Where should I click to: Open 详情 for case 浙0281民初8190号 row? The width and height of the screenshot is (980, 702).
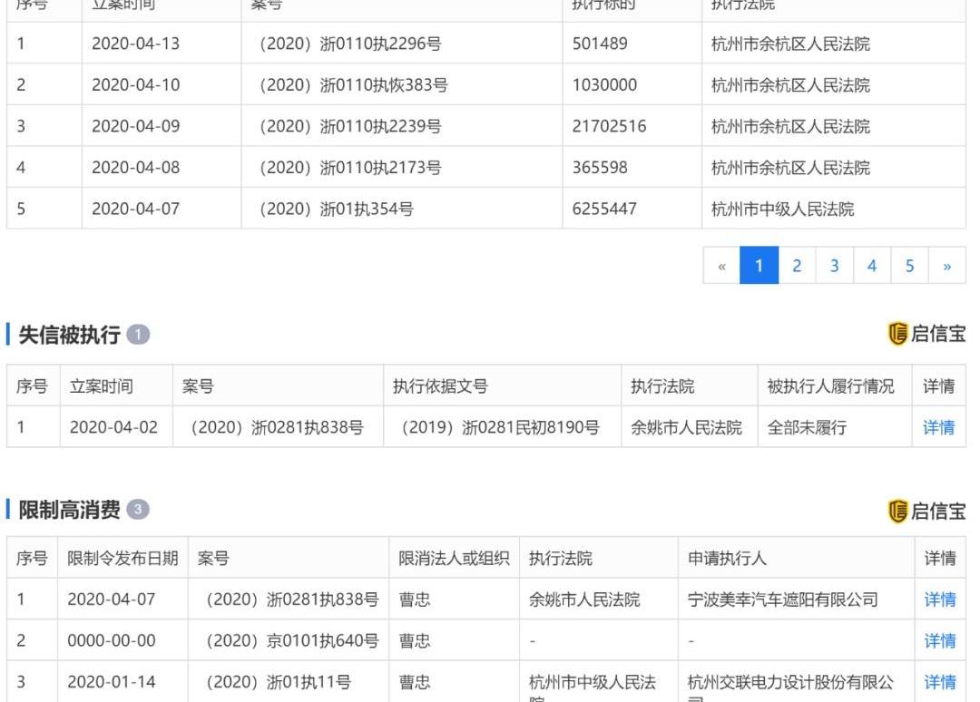point(939,428)
